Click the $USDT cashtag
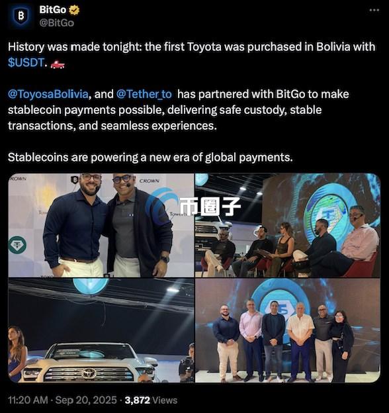The height and width of the screenshot is (413, 389). click(26, 63)
